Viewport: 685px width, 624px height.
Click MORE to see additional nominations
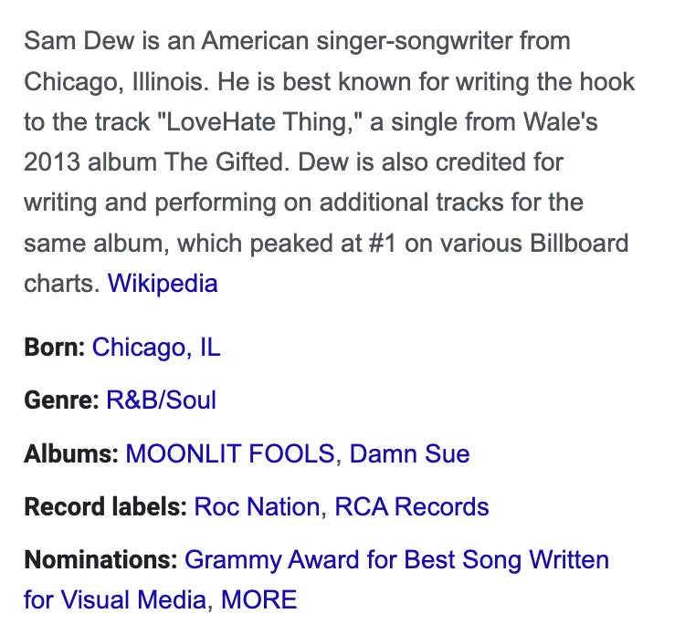[x=259, y=599]
